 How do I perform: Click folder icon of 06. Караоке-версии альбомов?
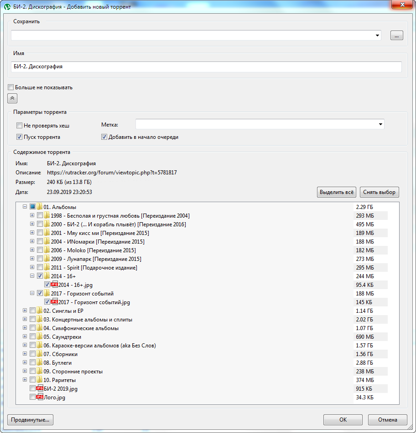pyautogui.click(x=39, y=345)
